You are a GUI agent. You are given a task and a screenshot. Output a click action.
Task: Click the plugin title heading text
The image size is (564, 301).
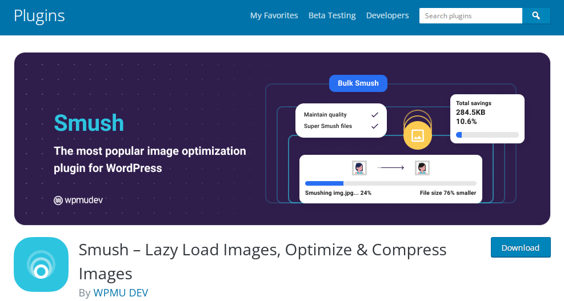tap(262, 262)
